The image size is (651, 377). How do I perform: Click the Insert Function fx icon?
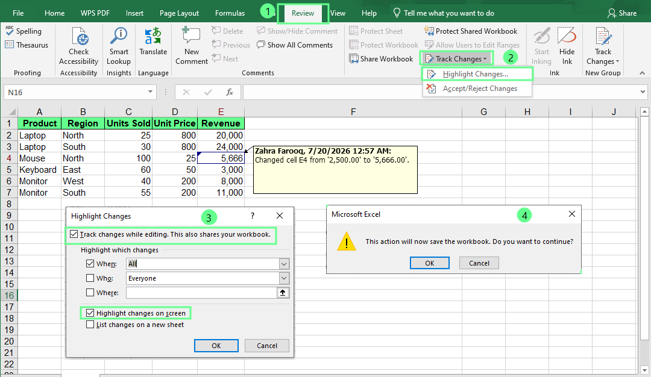click(x=230, y=92)
